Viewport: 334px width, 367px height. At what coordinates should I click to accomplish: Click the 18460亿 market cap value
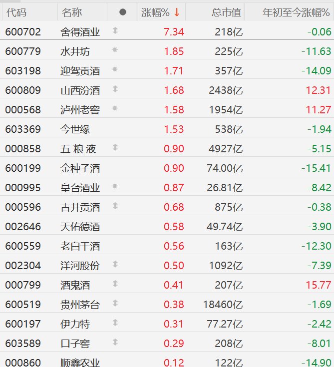coord(223,304)
